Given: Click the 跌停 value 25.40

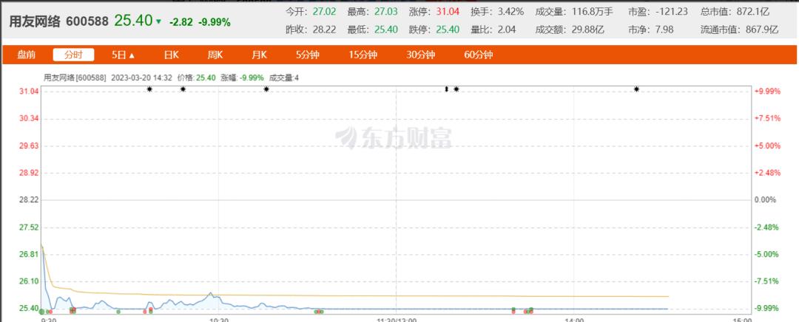Looking at the screenshot, I should point(448,30).
